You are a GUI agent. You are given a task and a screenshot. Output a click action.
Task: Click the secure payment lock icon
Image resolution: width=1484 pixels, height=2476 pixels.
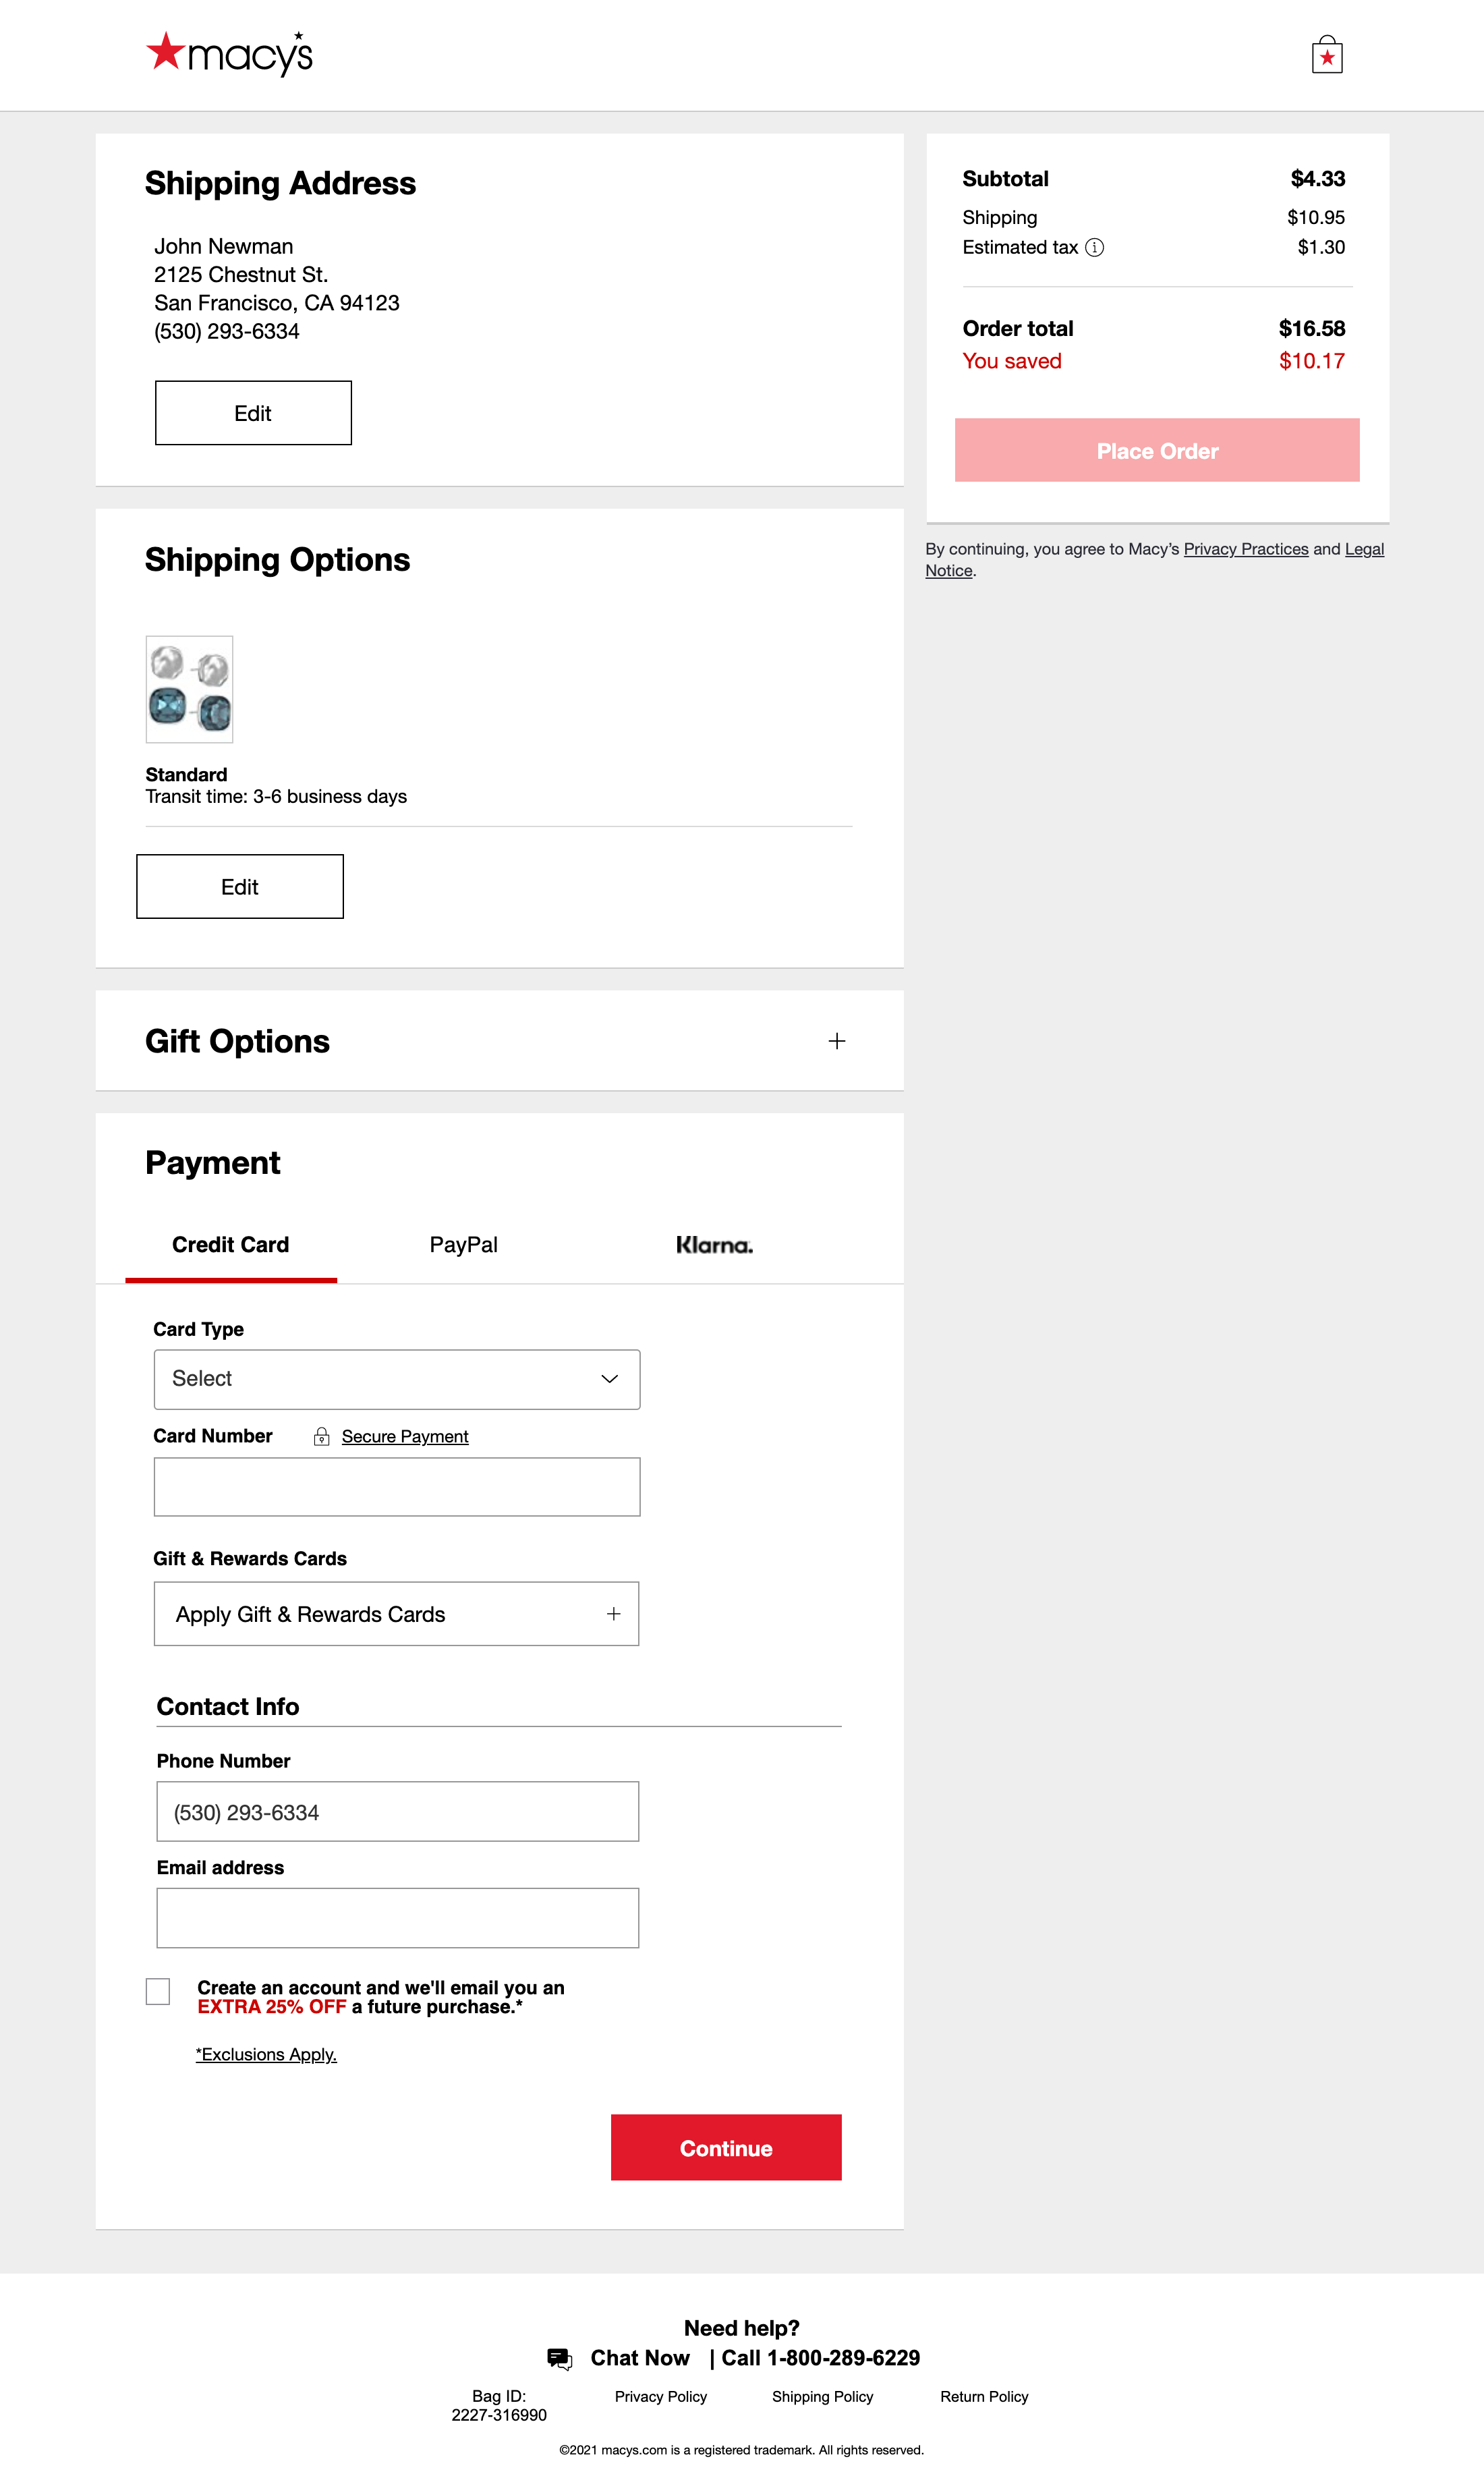pyautogui.click(x=321, y=1436)
